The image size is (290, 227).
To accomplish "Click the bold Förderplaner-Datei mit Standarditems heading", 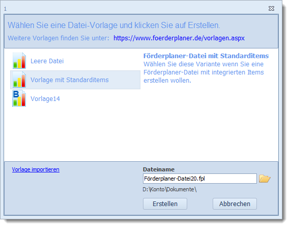I will coord(206,56).
